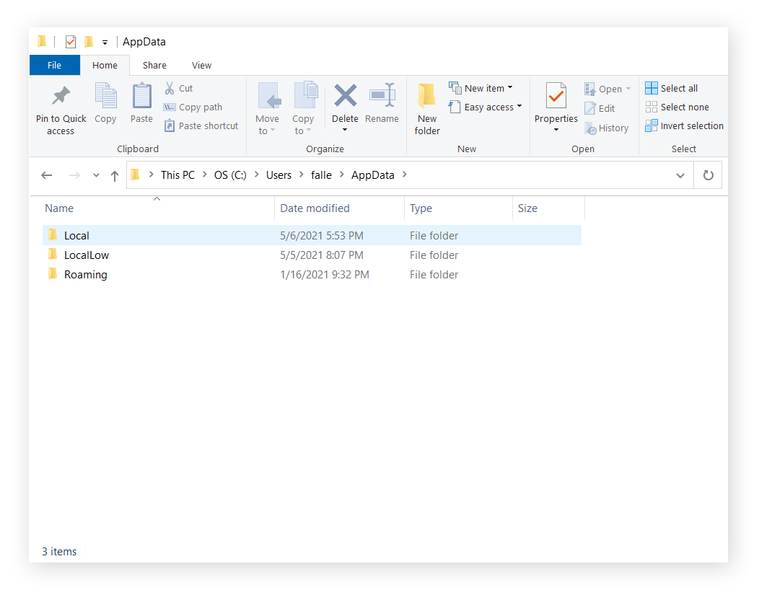
Task: Switch to the View tab
Action: coord(201,65)
